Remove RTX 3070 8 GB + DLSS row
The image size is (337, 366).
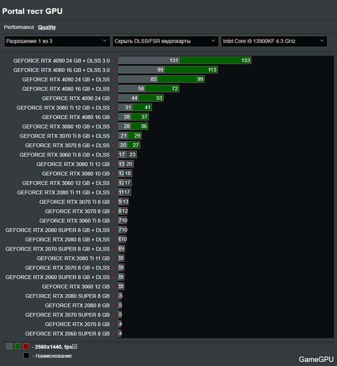pos(113,145)
